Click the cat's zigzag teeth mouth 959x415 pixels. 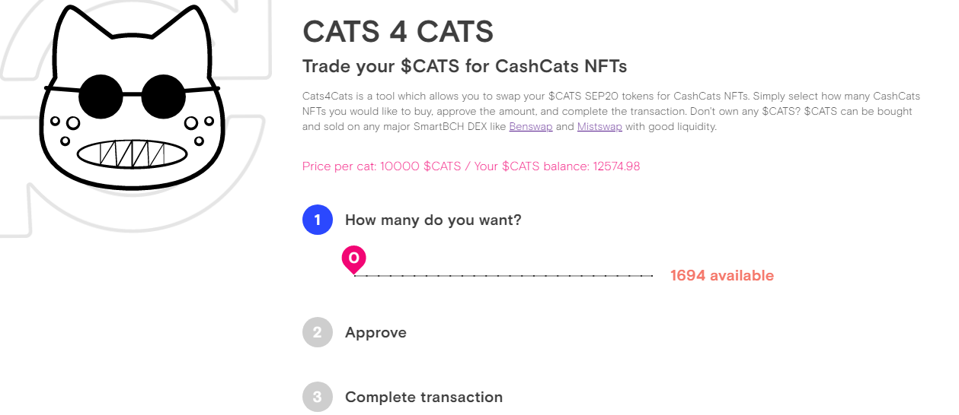tap(133, 153)
